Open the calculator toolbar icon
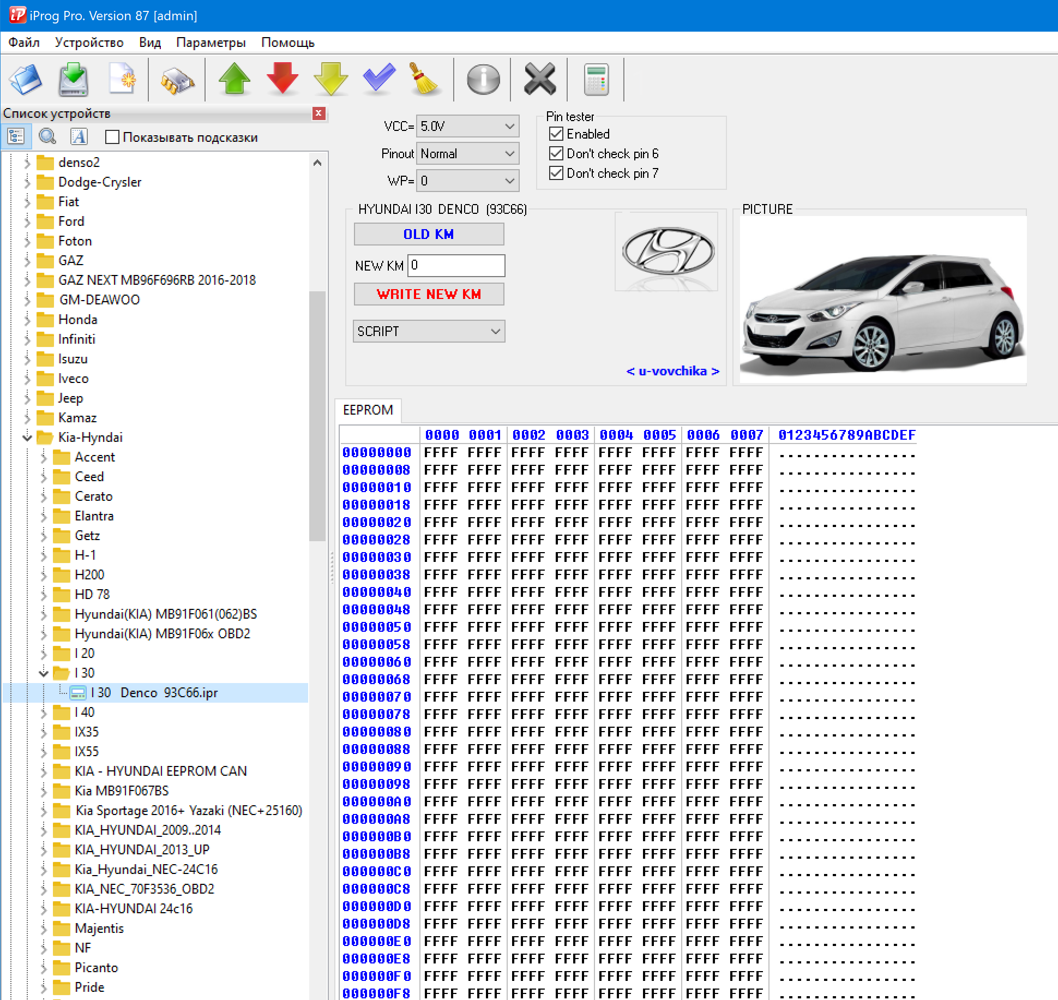 pyautogui.click(x=596, y=80)
